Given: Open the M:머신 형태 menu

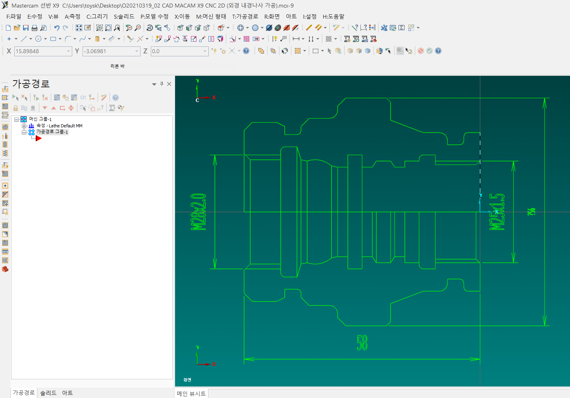Looking at the screenshot, I should coord(211,16).
